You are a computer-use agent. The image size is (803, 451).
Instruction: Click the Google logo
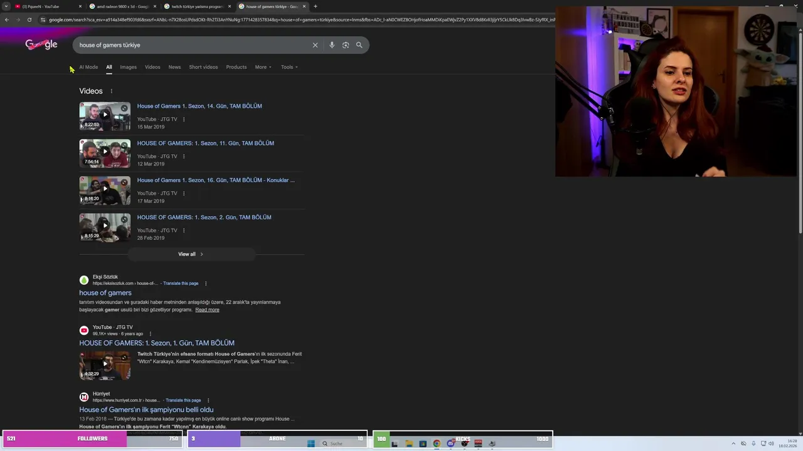(41, 44)
